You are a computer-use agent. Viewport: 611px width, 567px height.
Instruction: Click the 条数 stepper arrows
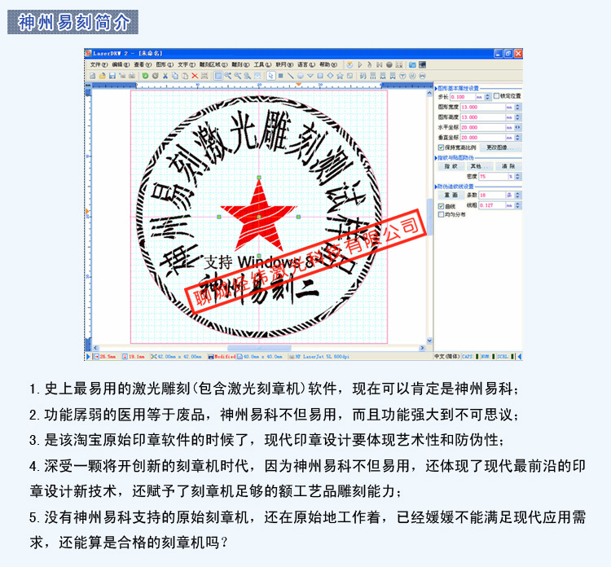point(517,196)
